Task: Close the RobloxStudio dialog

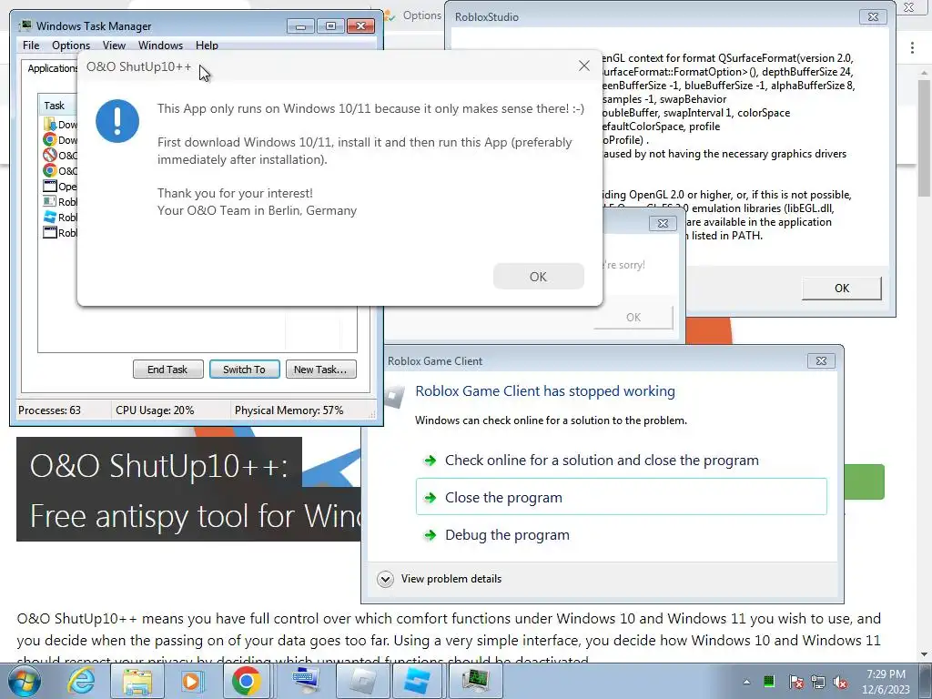Action: click(873, 16)
